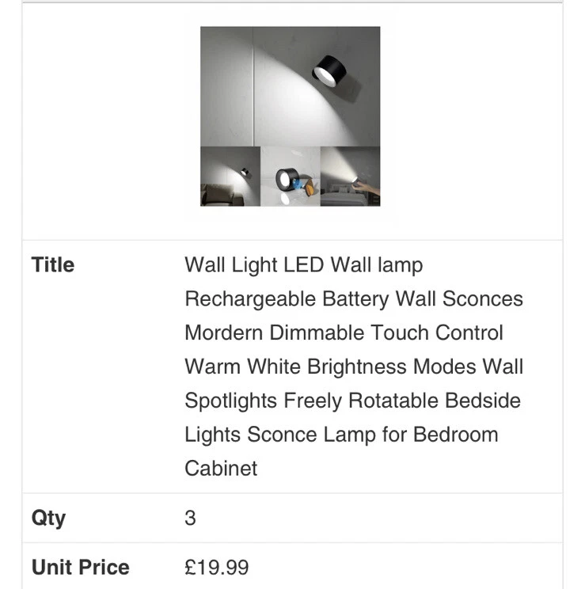Select the Qty row label
The image size is (585, 589).
pyautogui.click(x=48, y=519)
